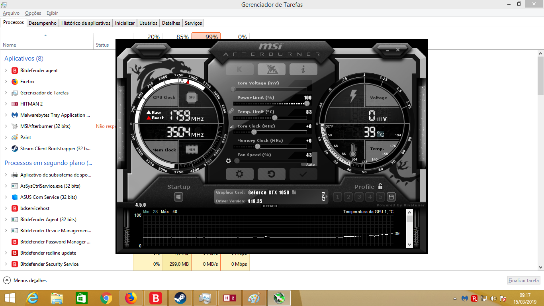This screenshot has height=306, width=544.
Task: Expand the Paint process row
Action: (6, 137)
